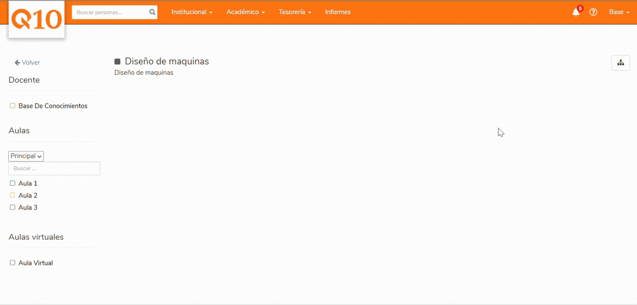Check the Base De Conocimientos checkbox

(x=12, y=106)
